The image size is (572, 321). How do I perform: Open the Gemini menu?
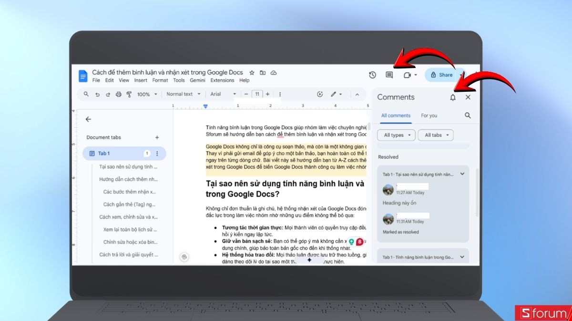click(x=197, y=80)
